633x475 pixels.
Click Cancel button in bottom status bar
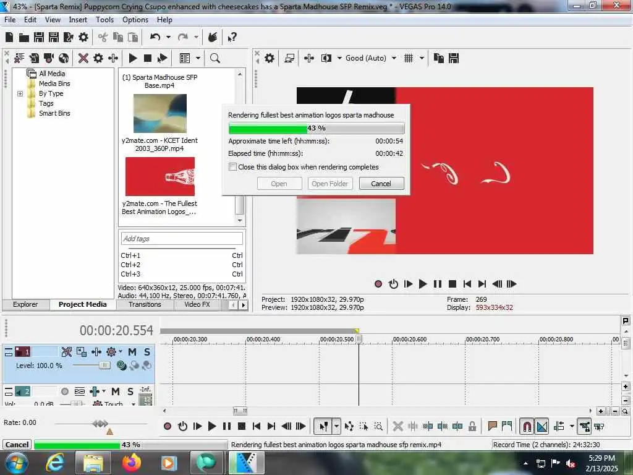[x=17, y=445]
